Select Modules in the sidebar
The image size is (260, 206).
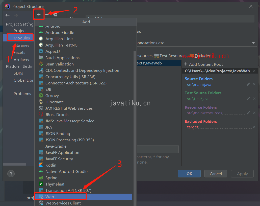pos(21,38)
